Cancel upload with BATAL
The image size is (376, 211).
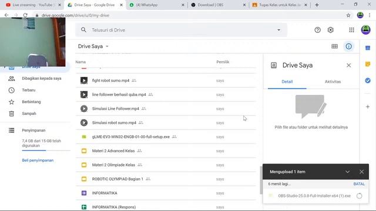click(359, 184)
